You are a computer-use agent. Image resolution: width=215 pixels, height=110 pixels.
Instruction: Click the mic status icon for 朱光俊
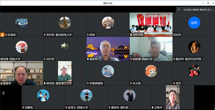tap(131, 83)
